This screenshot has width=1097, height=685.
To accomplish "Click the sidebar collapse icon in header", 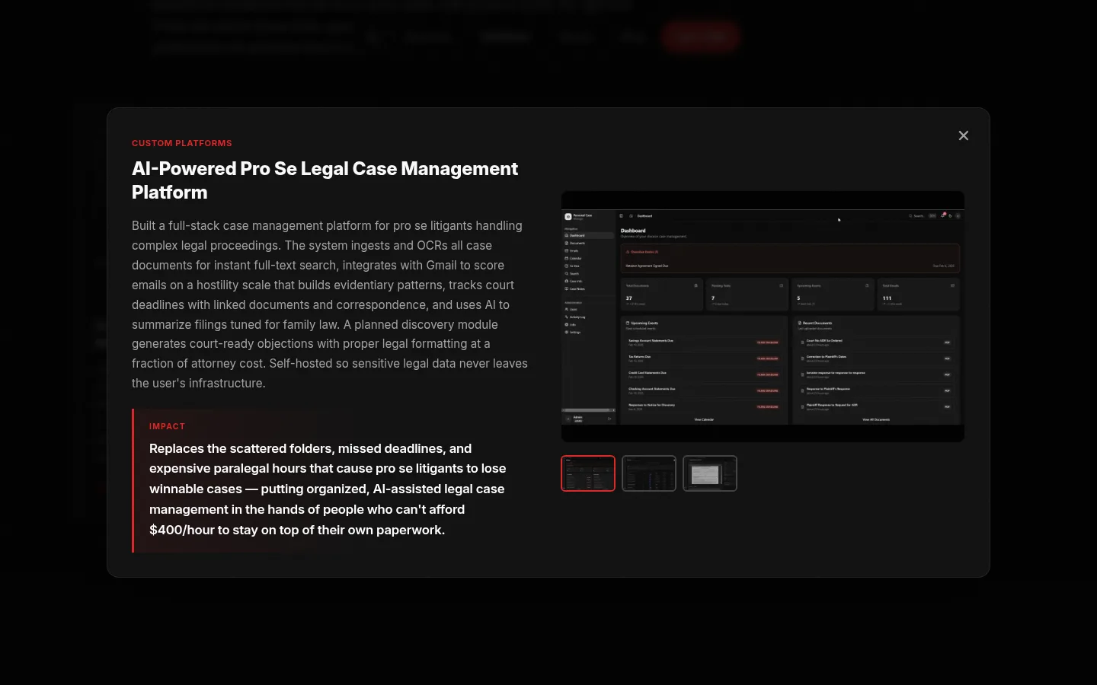I will pos(622,216).
